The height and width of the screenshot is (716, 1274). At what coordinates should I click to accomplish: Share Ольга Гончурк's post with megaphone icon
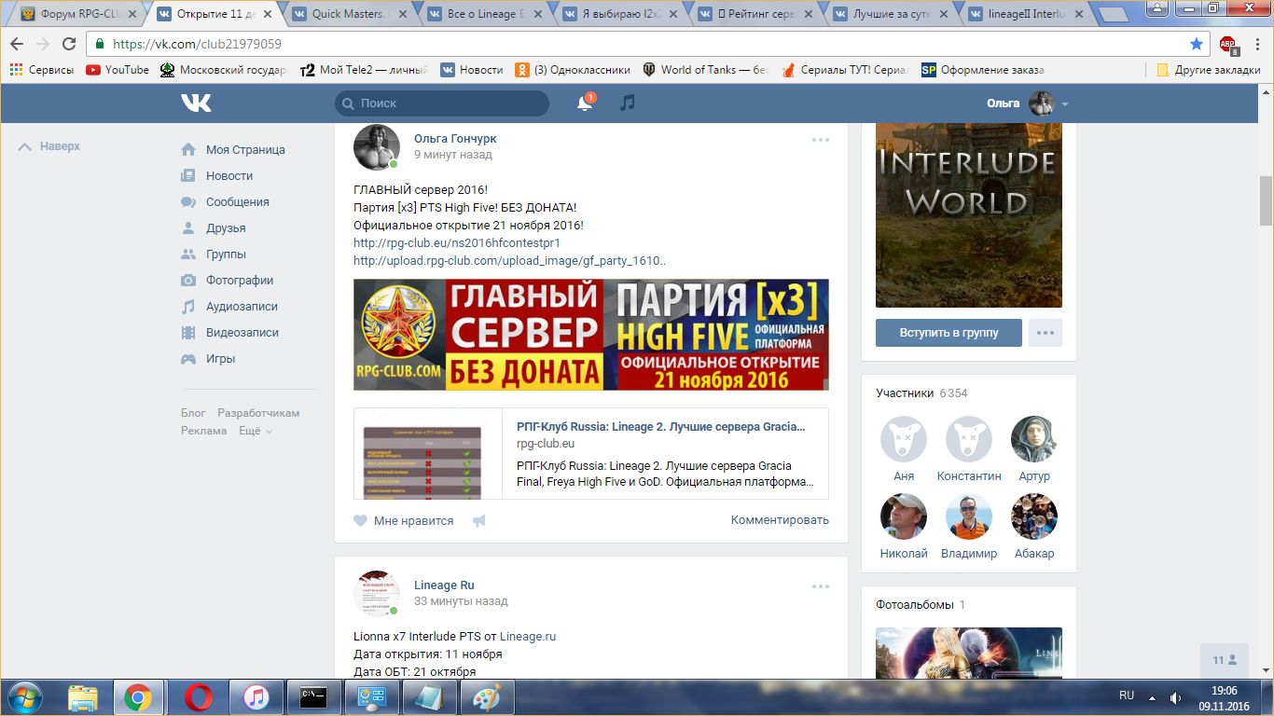tap(479, 521)
